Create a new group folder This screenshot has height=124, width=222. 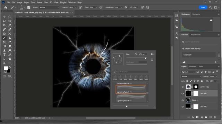coord(206,117)
